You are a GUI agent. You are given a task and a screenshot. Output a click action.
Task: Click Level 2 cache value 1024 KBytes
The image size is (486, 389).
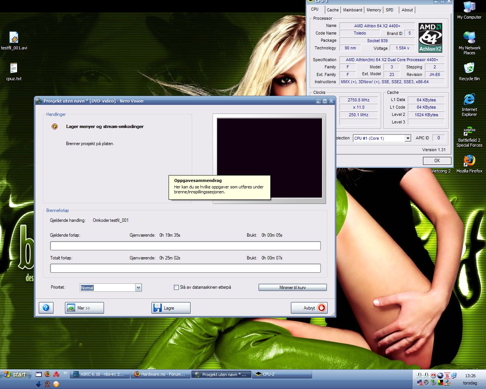[x=426, y=115]
